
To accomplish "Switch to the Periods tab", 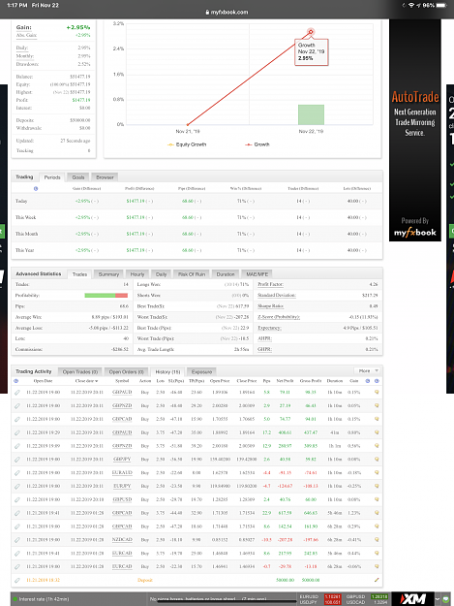I will tap(52, 177).
